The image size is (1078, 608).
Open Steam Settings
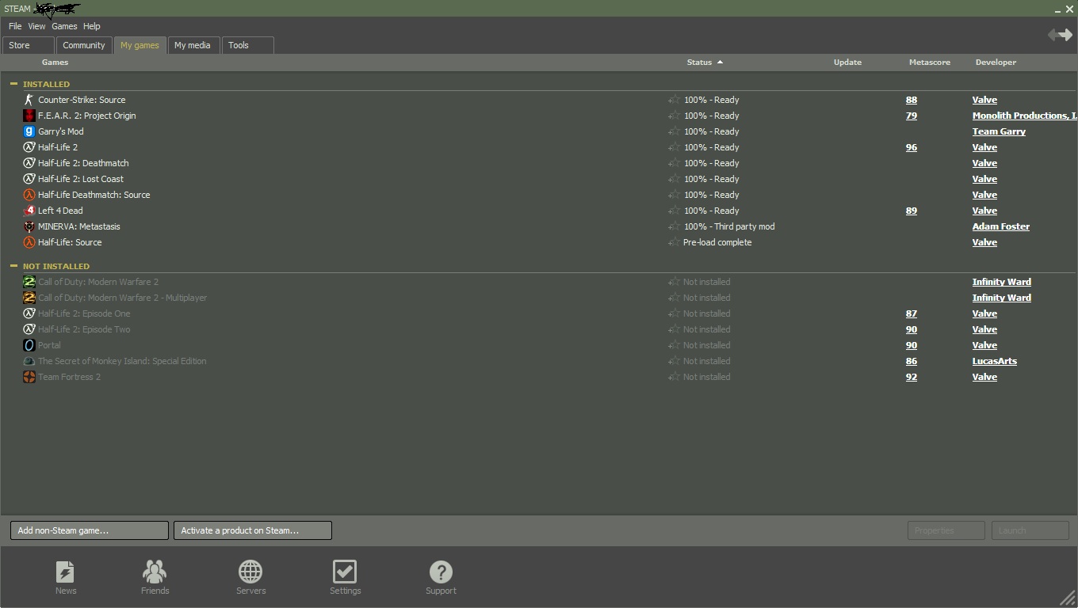click(345, 577)
